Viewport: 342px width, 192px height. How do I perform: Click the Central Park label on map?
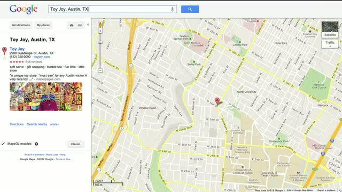tap(240, 45)
